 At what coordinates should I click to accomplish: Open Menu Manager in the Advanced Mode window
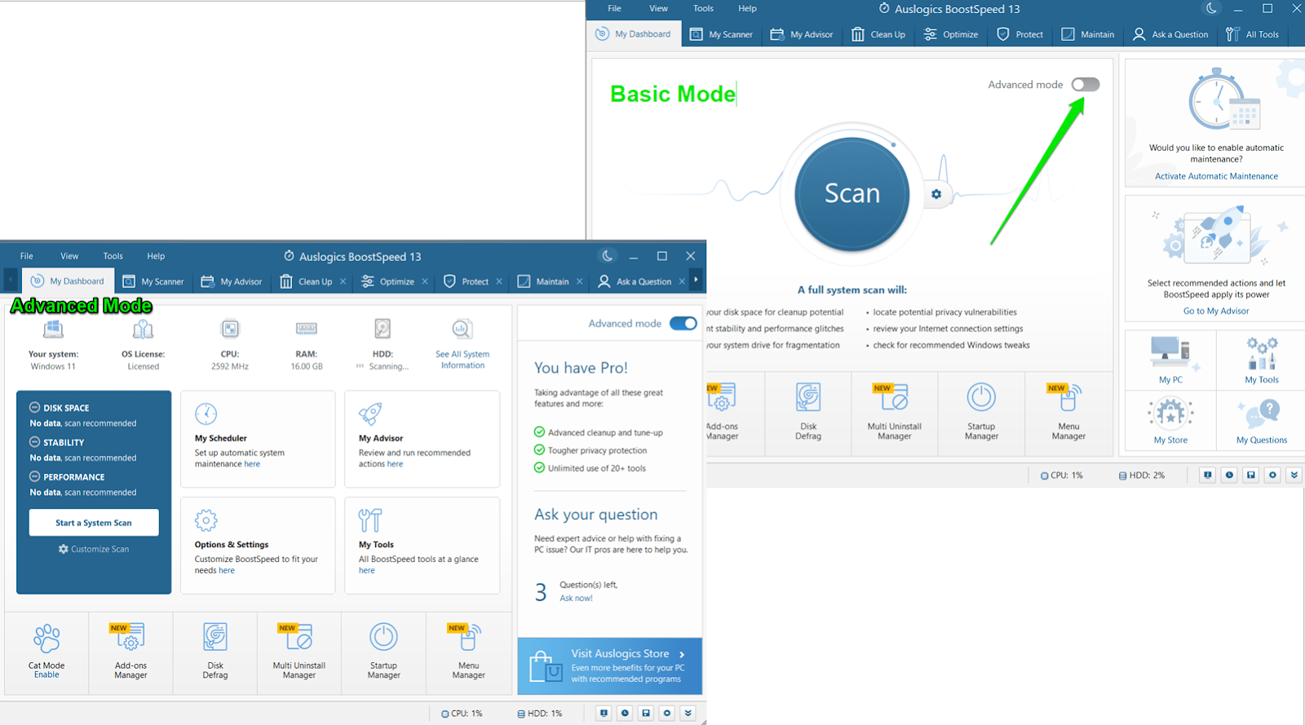(x=468, y=652)
